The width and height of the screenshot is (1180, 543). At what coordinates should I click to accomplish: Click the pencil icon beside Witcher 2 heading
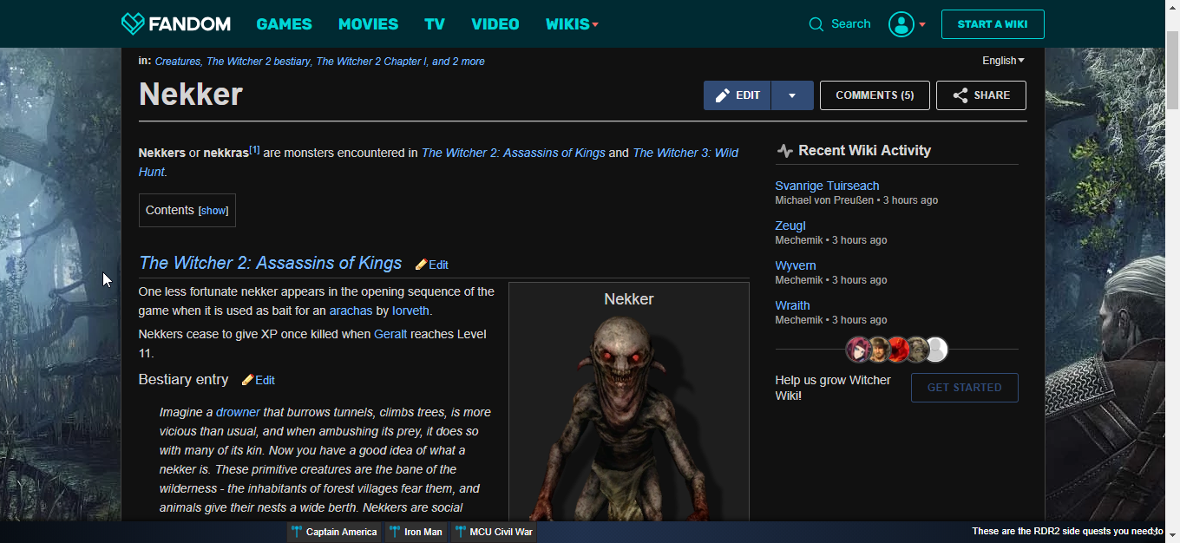[421, 265]
